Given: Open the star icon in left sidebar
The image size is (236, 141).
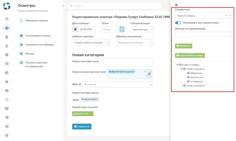Looking at the screenshot, I should click(7, 82).
